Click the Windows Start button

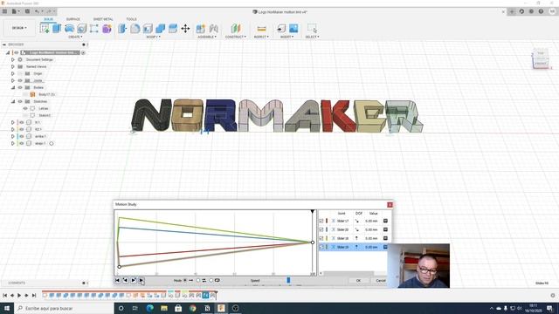click(7, 308)
